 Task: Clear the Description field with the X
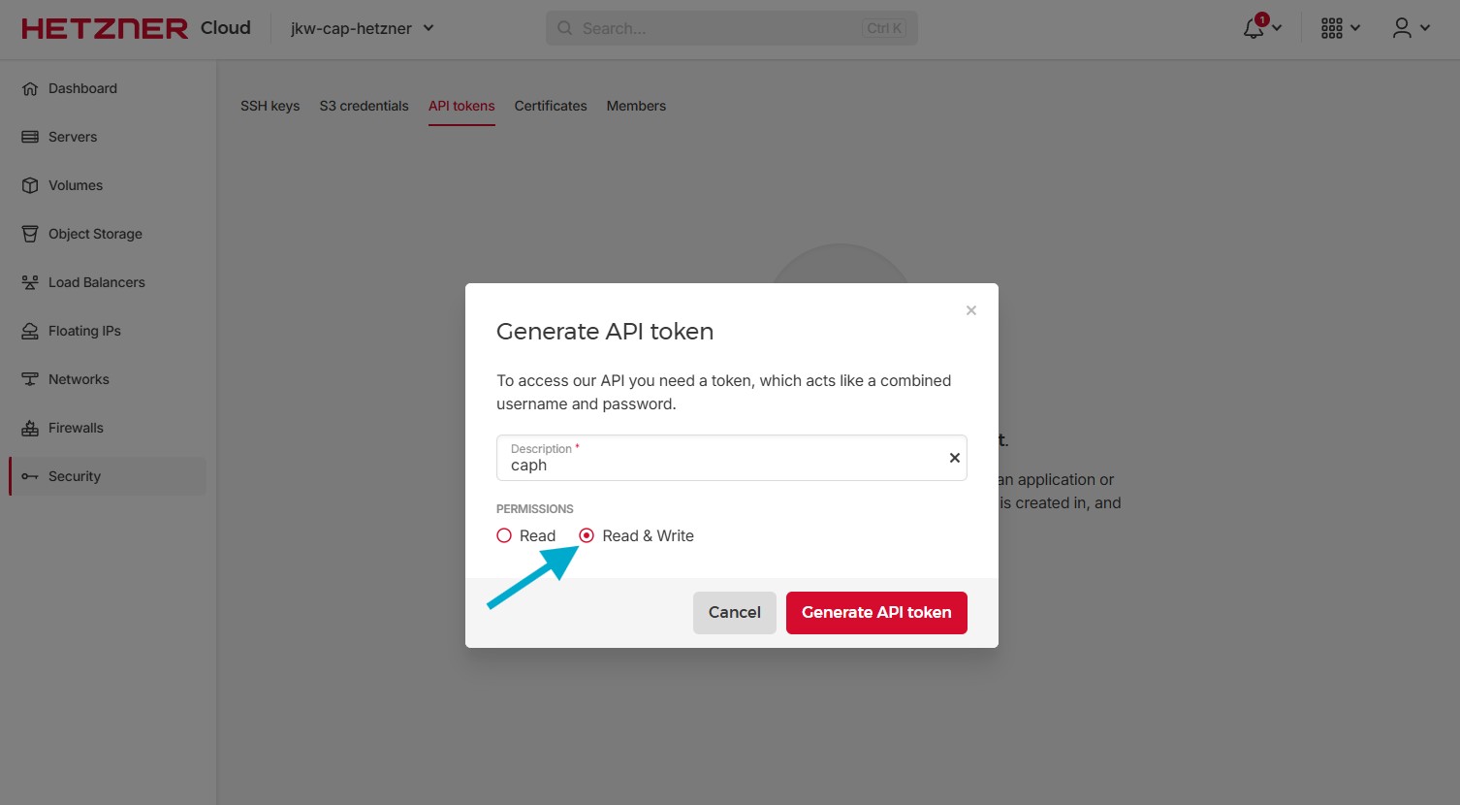point(954,457)
